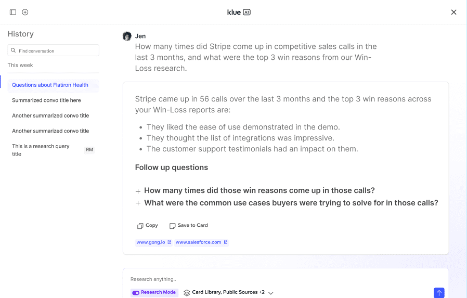This screenshot has width=467, height=298.
Task: Open the Questions about Flatiron Health conversation
Action: point(50,85)
